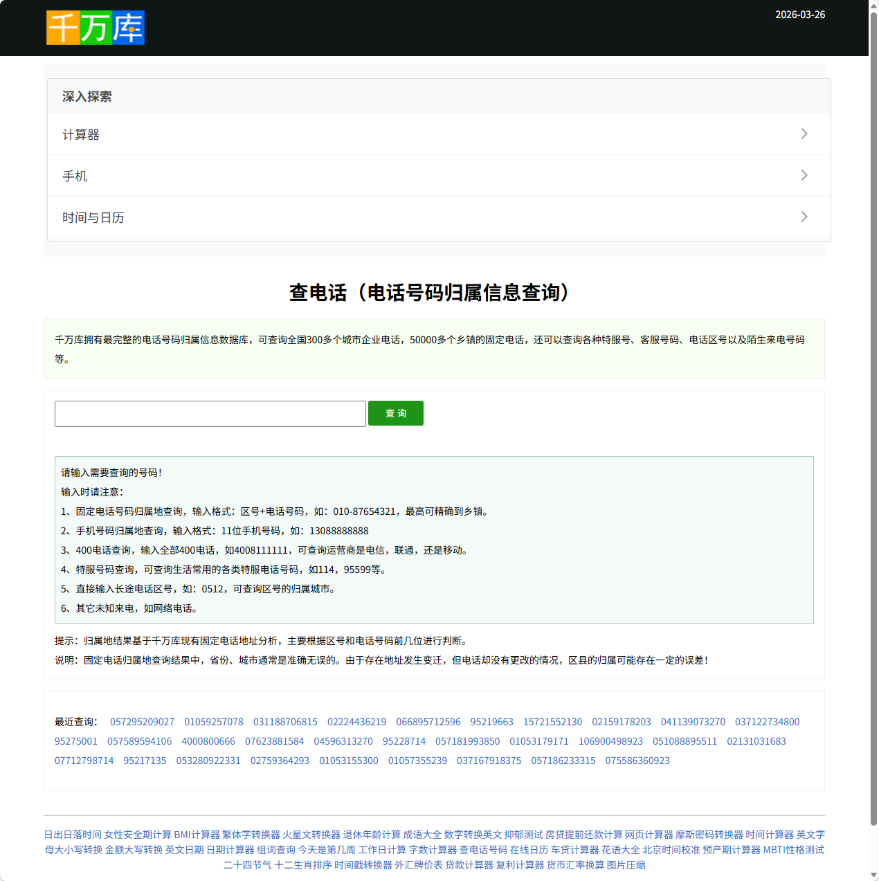Open recent query 057295209027
879x881 pixels.
pos(142,722)
